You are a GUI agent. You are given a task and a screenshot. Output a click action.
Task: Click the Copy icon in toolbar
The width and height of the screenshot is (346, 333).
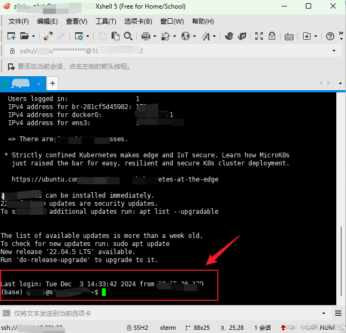coord(102,36)
